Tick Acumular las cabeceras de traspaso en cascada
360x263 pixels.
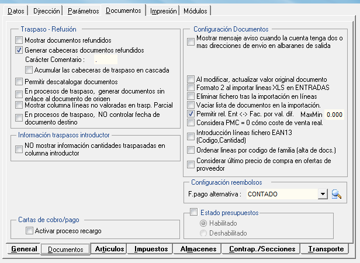point(29,70)
